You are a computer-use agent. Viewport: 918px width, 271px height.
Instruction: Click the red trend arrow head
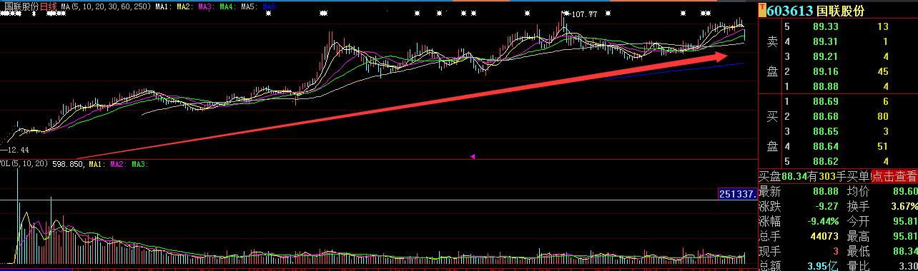[x=725, y=56]
